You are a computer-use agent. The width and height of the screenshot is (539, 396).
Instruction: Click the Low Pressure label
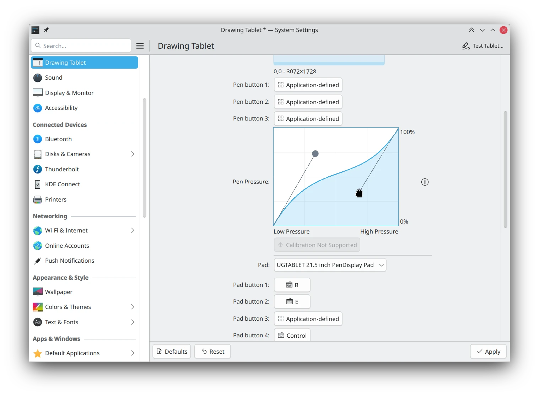[x=291, y=231]
